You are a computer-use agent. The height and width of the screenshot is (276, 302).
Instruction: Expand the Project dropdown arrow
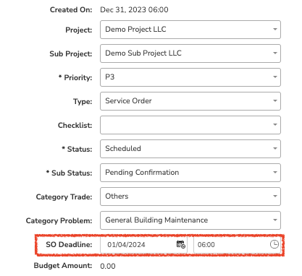pyautogui.click(x=275, y=29)
